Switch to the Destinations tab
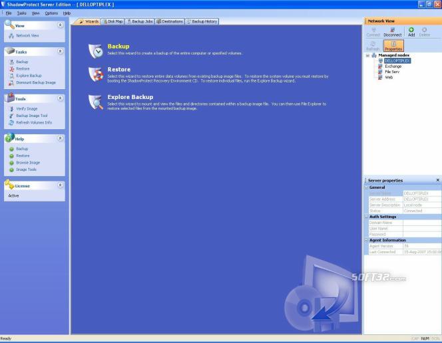This screenshot has width=442, height=343. pyautogui.click(x=170, y=21)
